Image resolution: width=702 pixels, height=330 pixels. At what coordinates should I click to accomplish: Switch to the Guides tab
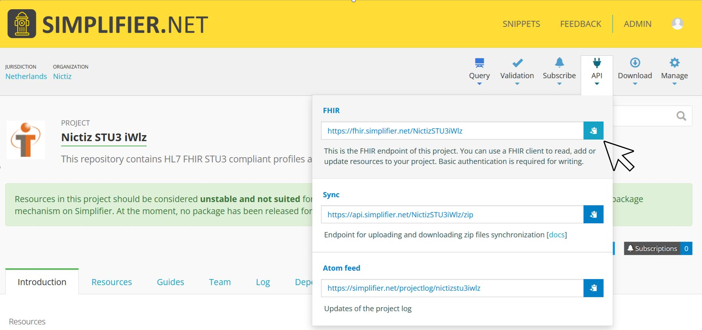[x=171, y=282]
